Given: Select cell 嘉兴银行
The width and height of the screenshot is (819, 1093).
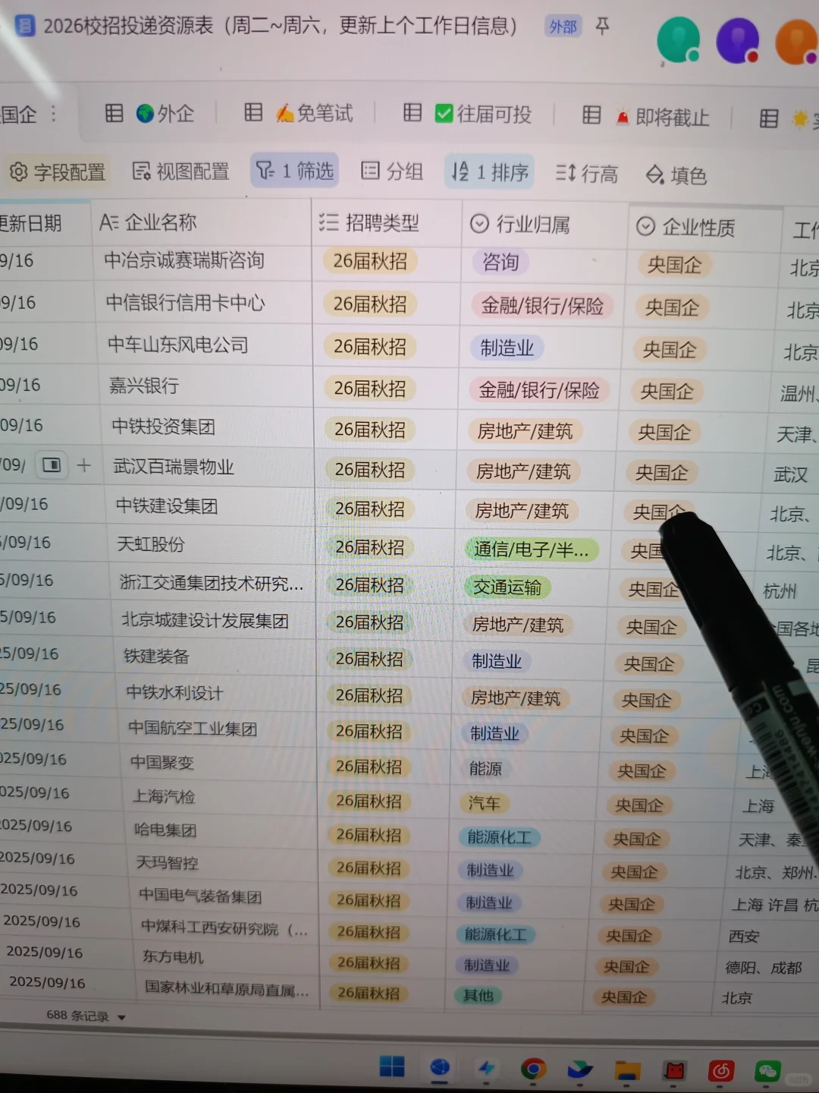Looking at the screenshot, I should [144, 386].
